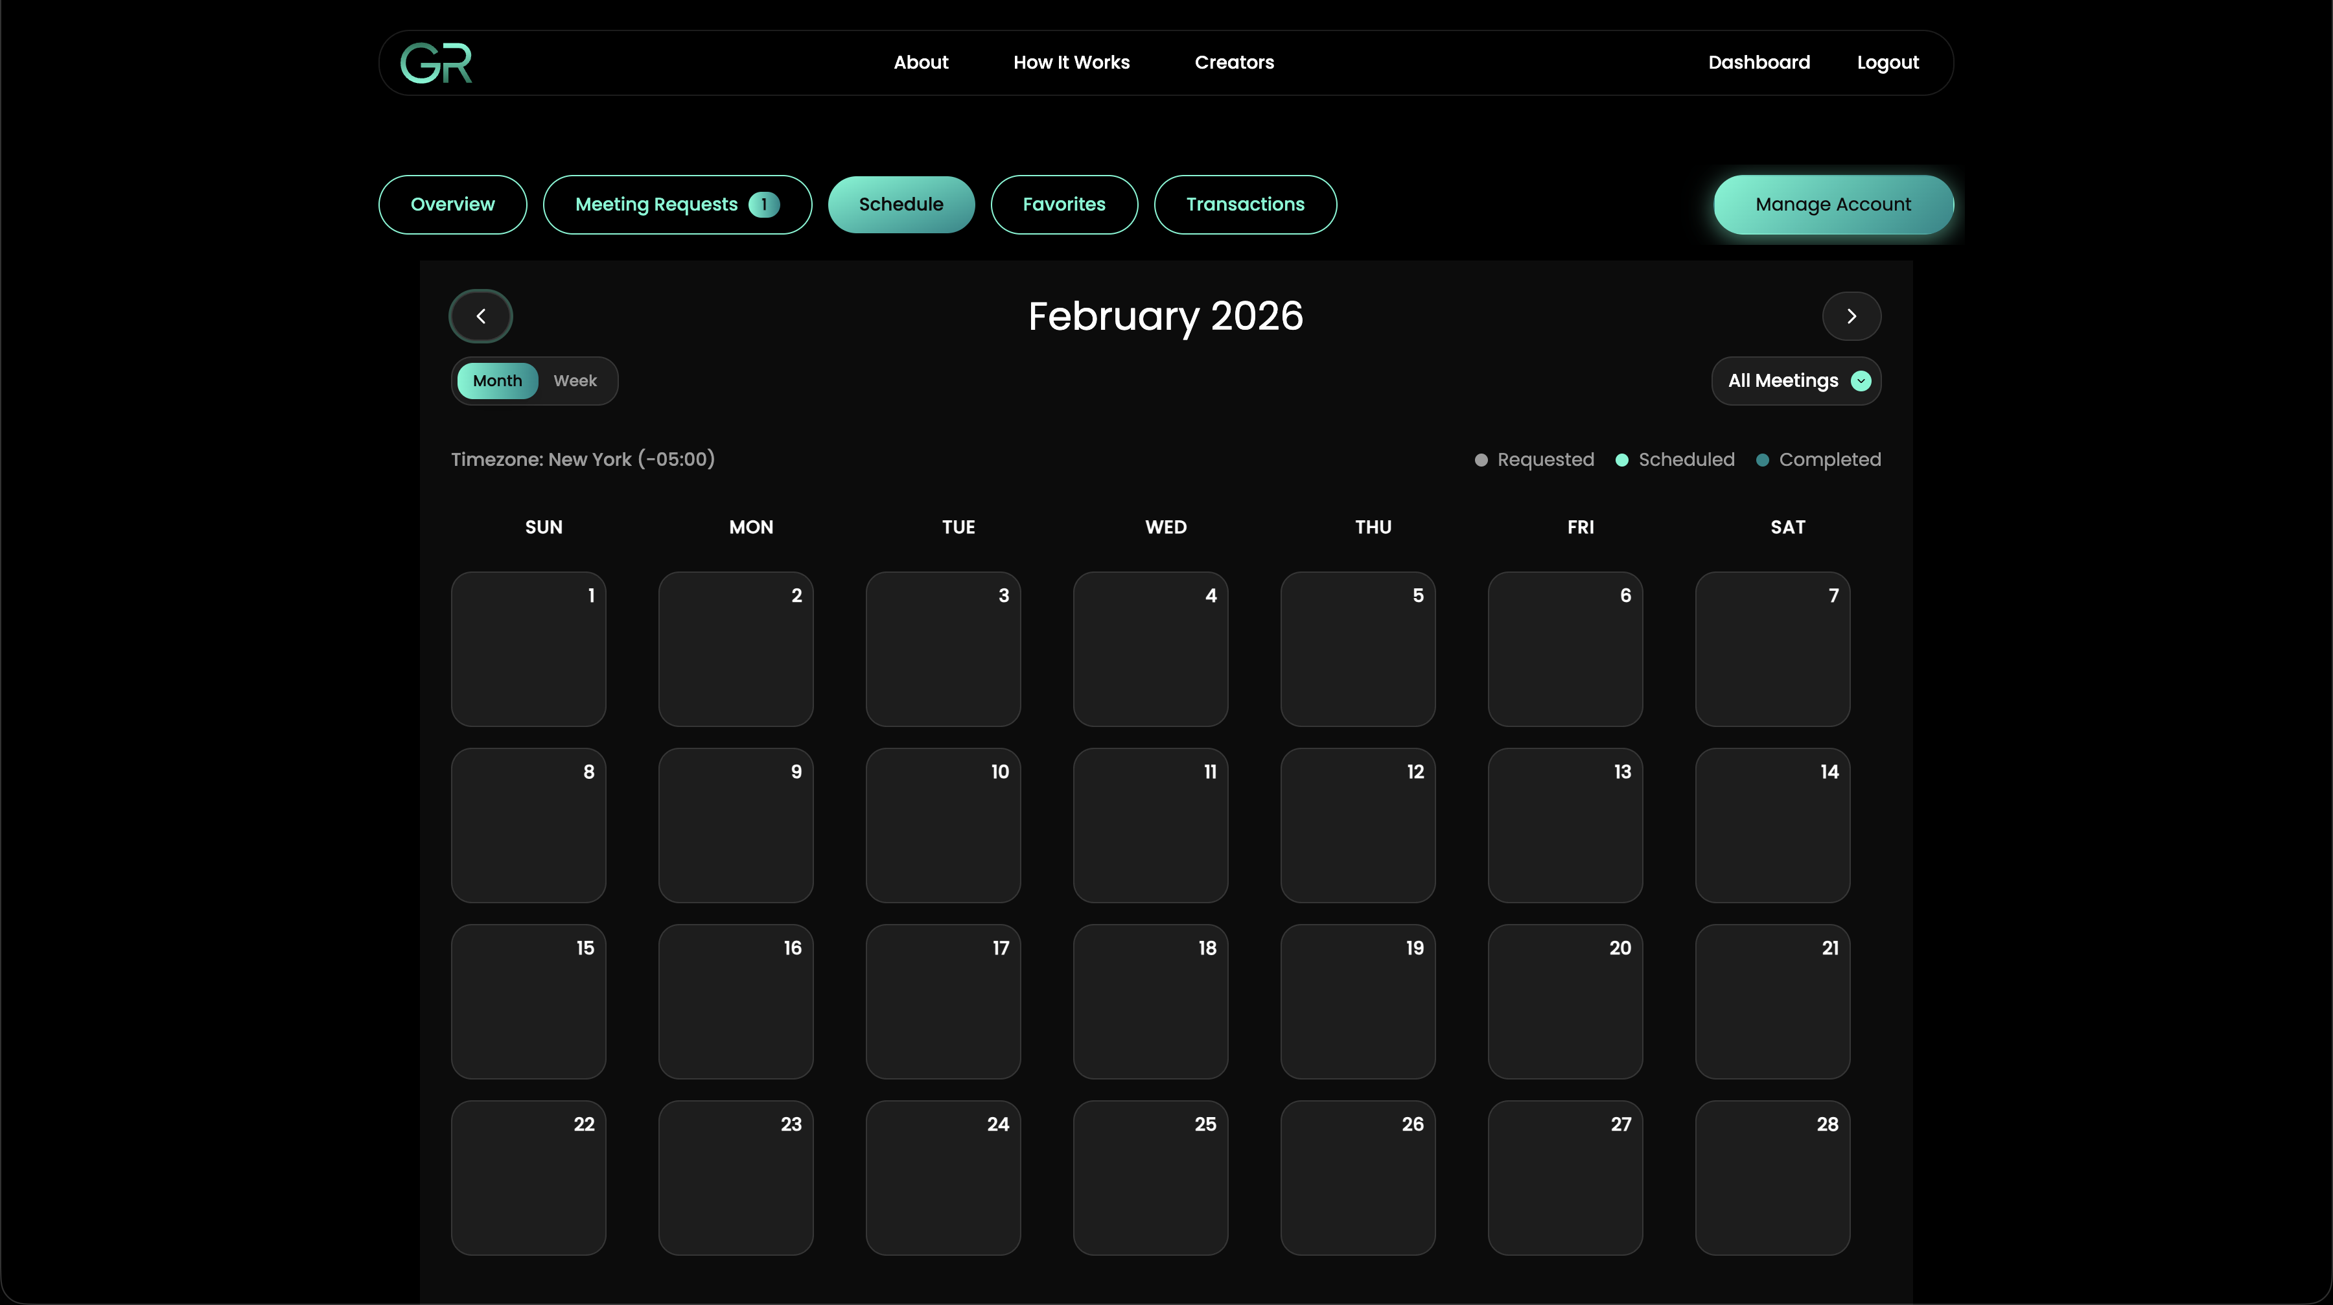Expand the meeting type filter menu
The height and width of the screenshot is (1305, 2333).
(x=1796, y=380)
